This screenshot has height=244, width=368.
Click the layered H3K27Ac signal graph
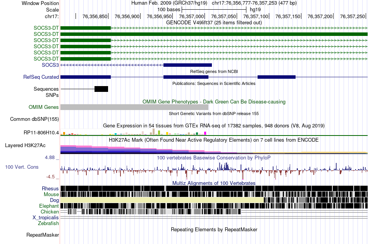tap(214, 149)
